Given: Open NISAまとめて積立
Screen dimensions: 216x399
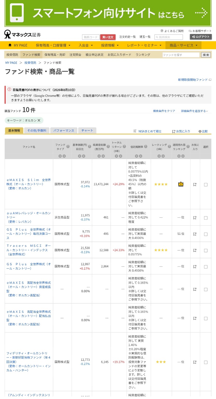Looking at the screenshot, I should [147, 131].
